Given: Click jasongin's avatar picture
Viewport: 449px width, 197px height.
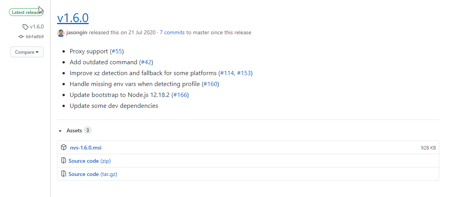Looking at the screenshot, I should (61, 33).
